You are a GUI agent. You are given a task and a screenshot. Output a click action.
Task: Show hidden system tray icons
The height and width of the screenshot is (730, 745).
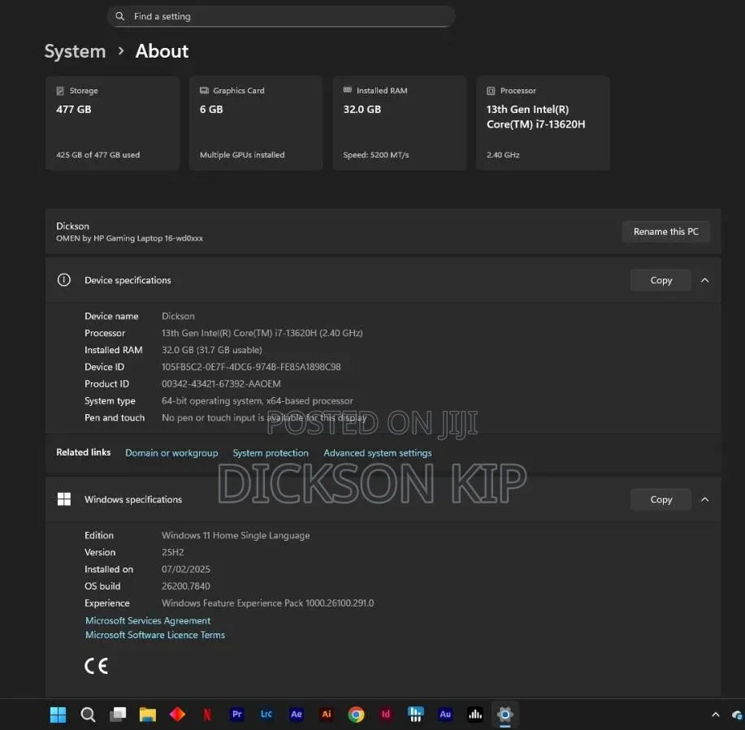[x=716, y=715]
